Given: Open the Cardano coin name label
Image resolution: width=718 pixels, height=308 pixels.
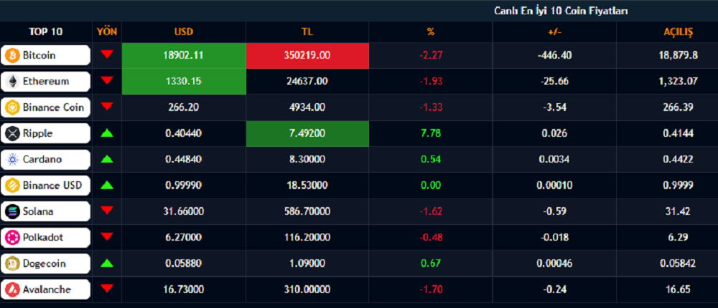Looking at the screenshot, I should coord(42,160).
